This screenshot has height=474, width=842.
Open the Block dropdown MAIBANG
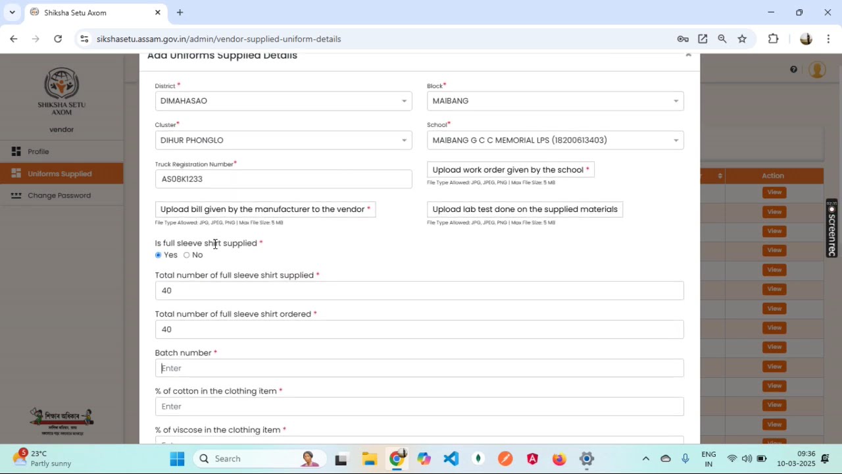(555, 101)
